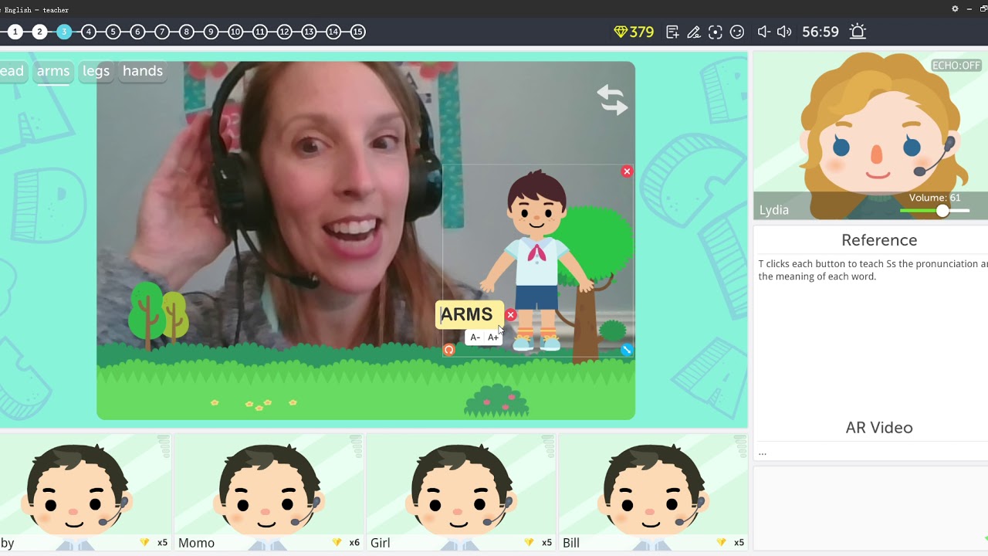
Task: Decrease text size with A- button
Action: [x=475, y=337]
